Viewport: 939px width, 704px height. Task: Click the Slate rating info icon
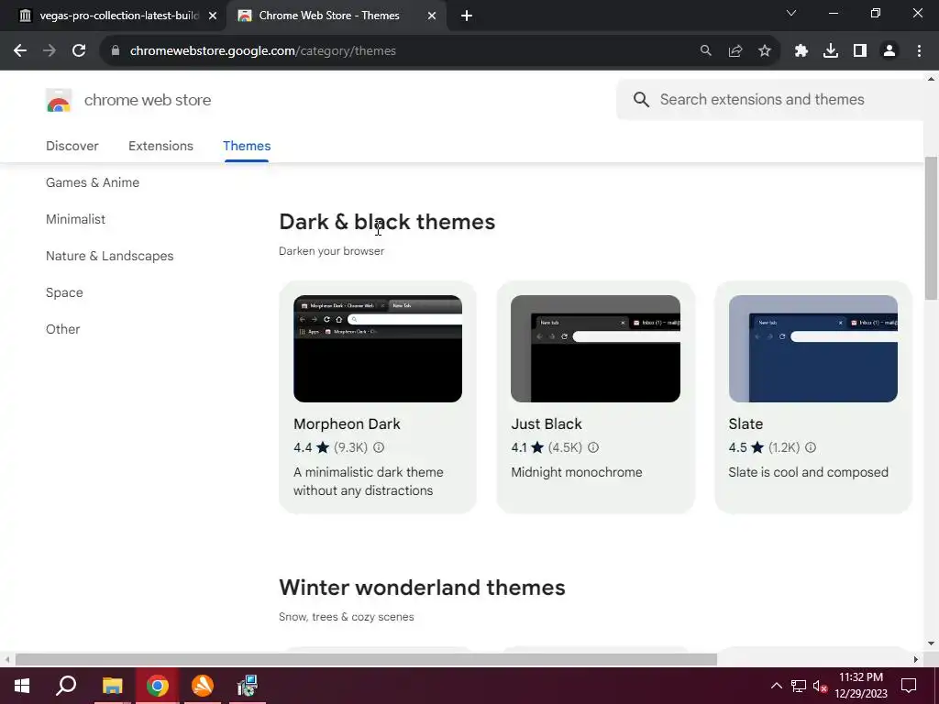(811, 447)
